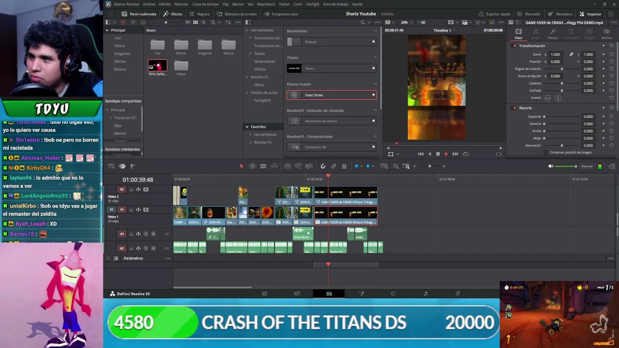Screen dimensions: 619x348
Task: Open the Media page icon in the bottom bar
Action: click(x=265, y=293)
